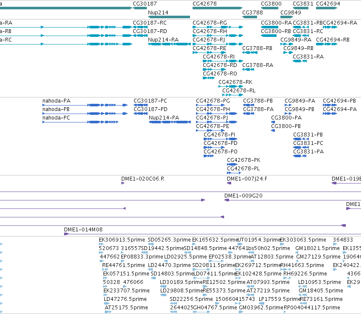Select protein CG42678-PL

[243, 168]
